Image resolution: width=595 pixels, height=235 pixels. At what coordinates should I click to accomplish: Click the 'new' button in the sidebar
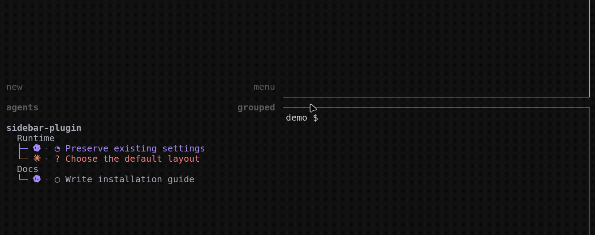tap(14, 87)
